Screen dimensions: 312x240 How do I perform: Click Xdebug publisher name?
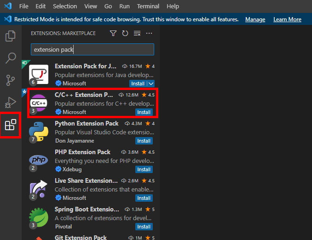pyautogui.click(x=72, y=169)
